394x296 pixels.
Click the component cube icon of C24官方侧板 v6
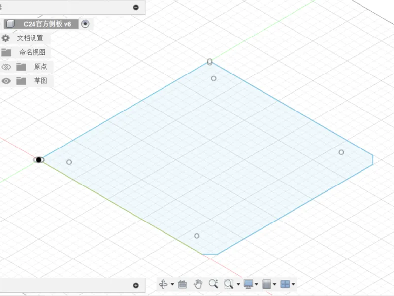click(x=10, y=24)
